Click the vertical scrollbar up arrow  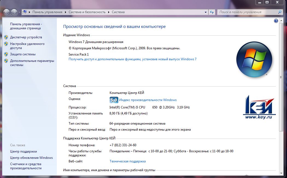pos(281,21)
